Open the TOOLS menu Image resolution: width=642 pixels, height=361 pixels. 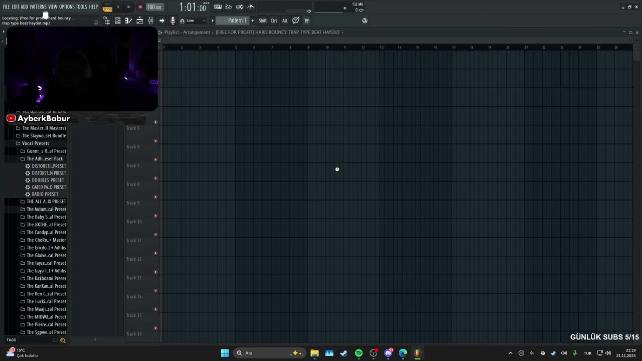point(82,7)
